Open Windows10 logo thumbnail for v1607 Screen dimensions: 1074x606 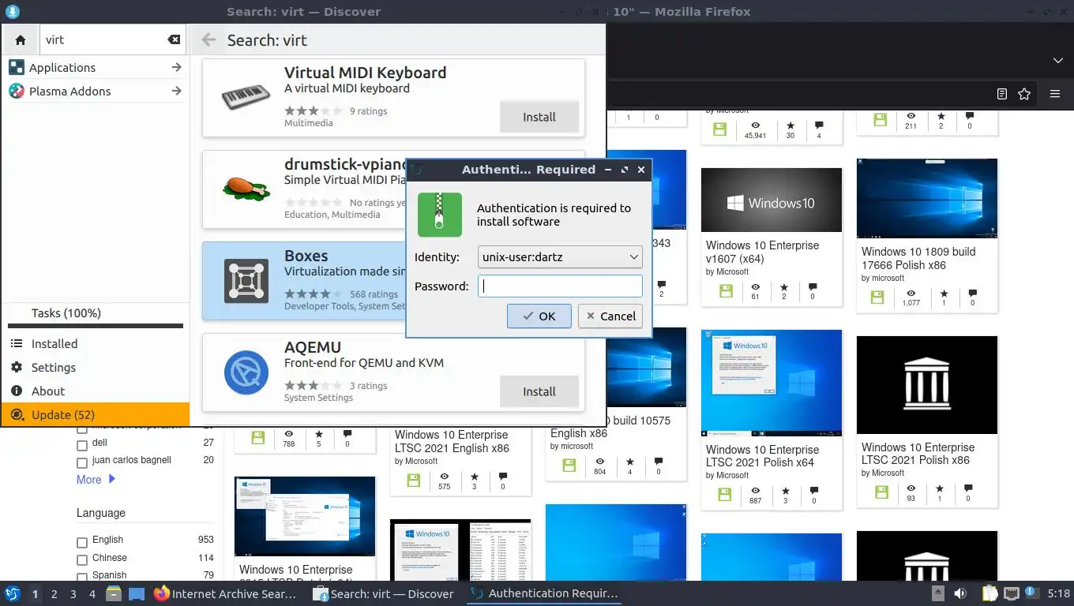pyautogui.click(x=772, y=200)
